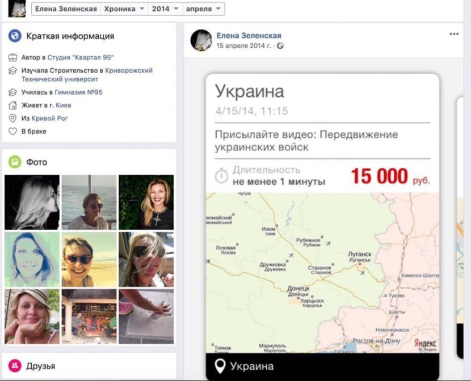Click the globe icon beside Краткая информация
The image size is (471, 381).
[15, 36]
